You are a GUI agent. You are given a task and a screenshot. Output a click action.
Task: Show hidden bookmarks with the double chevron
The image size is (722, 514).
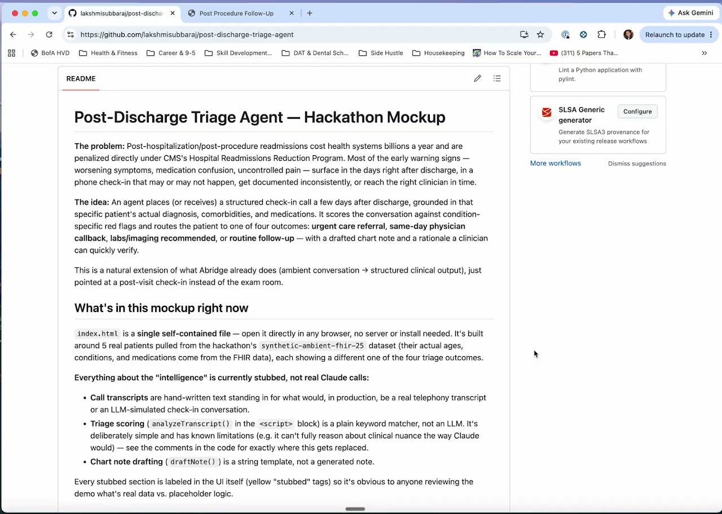704,53
